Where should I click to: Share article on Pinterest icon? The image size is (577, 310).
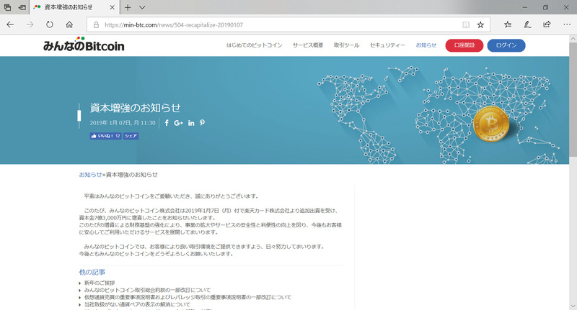[x=202, y=123]
